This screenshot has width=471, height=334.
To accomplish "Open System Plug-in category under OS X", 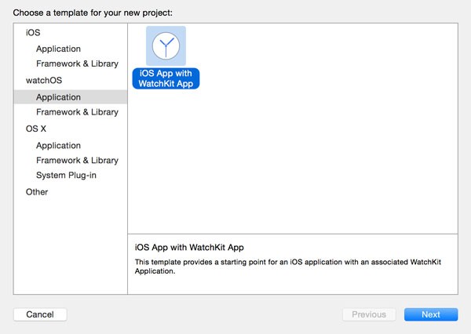I will 66,176.
